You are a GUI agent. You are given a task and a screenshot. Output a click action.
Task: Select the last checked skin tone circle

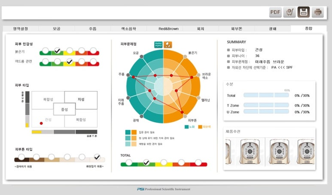tap(97, 157)
